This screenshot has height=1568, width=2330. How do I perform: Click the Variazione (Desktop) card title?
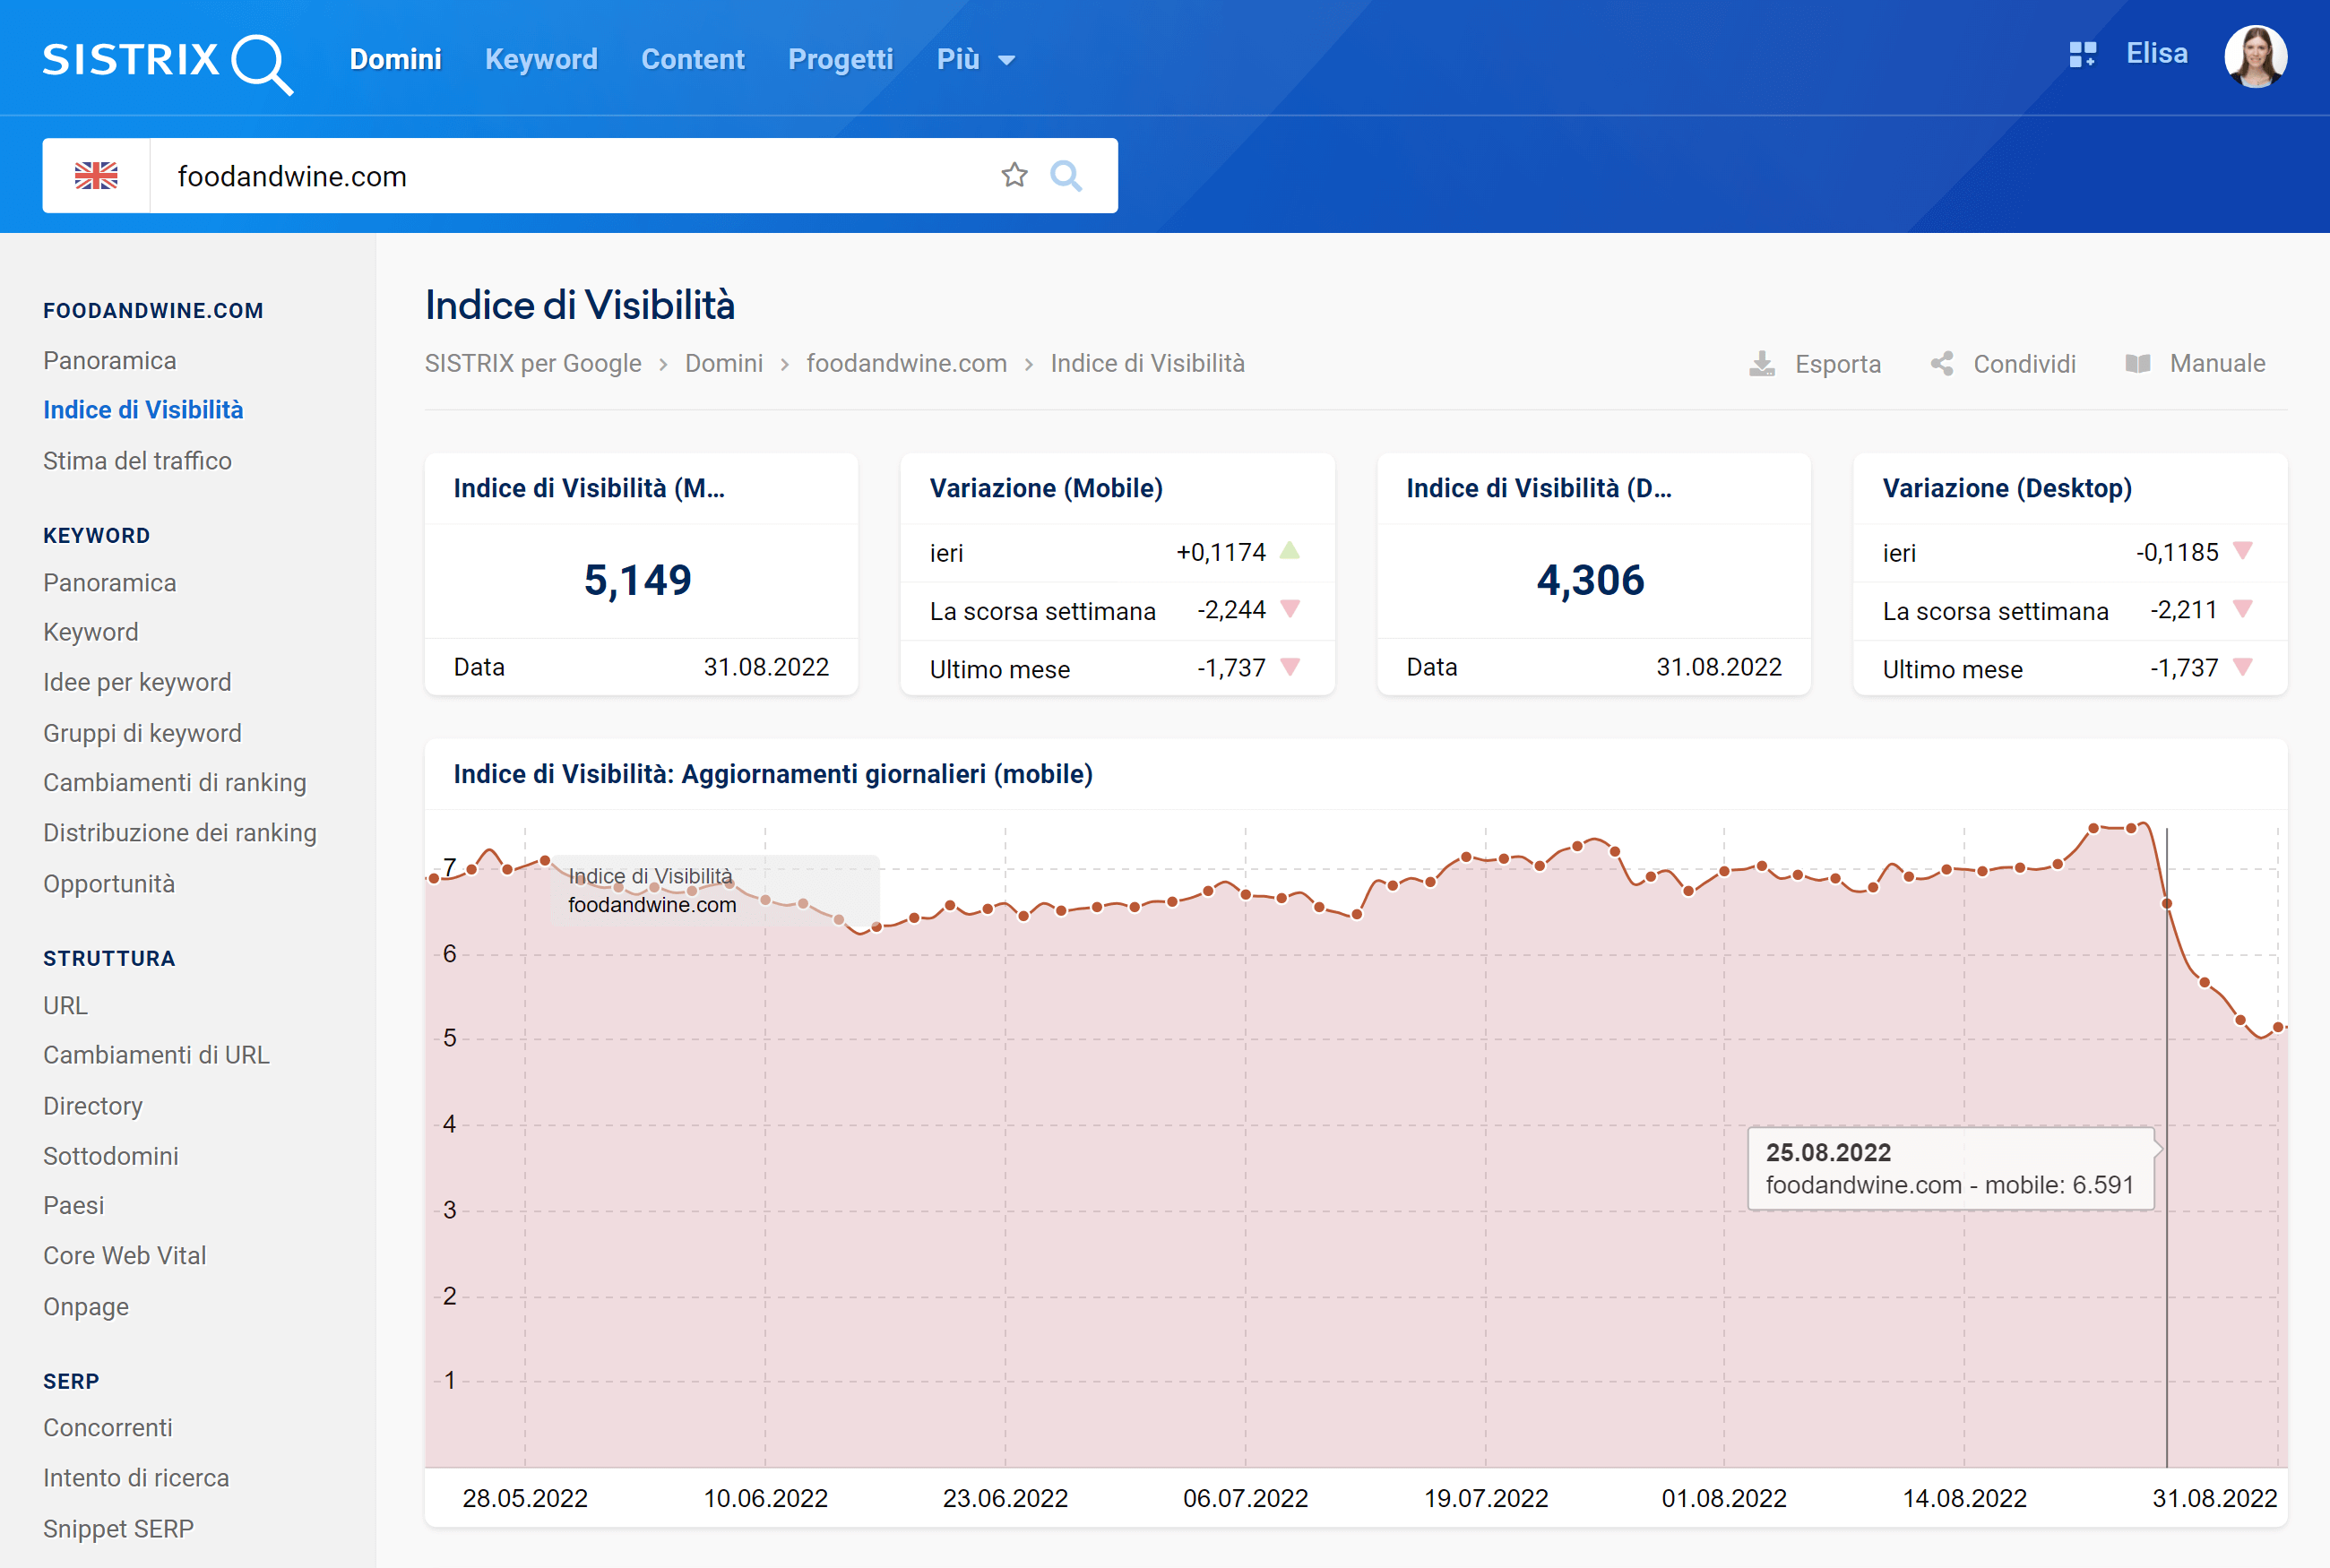[2007, 488]
